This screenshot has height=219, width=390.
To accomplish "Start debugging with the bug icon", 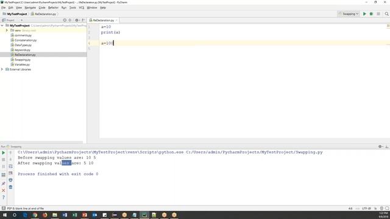I will 371,14.
